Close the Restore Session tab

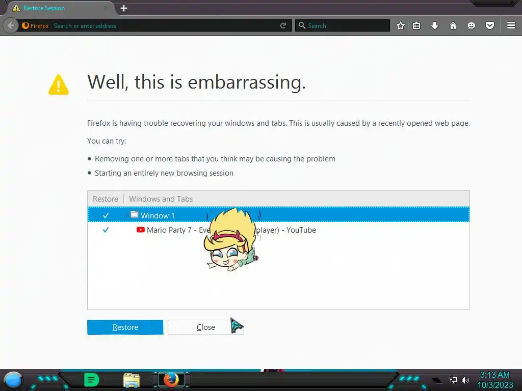pyautogui.click(x=106, y=8)
